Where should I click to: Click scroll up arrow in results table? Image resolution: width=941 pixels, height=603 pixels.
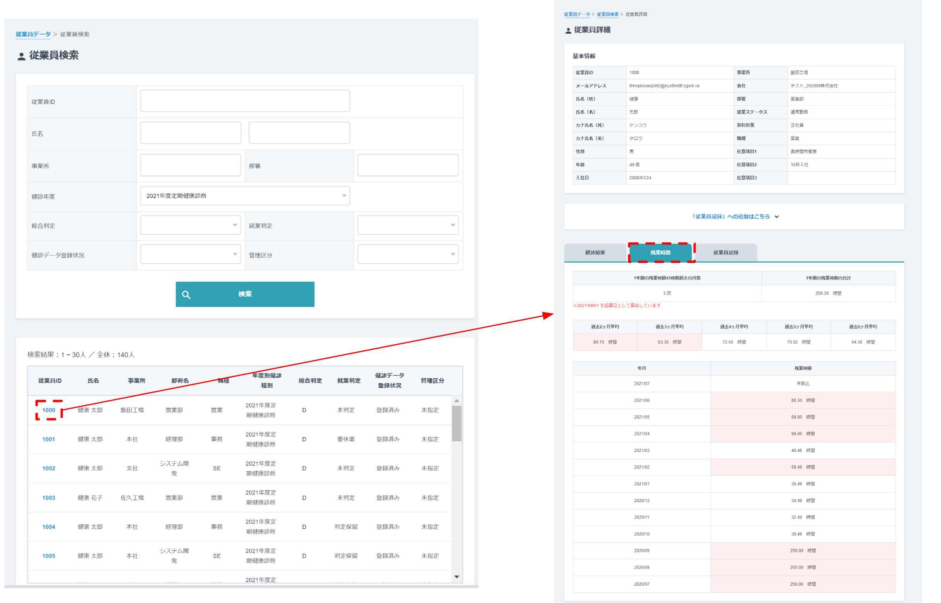pos(456,400)
